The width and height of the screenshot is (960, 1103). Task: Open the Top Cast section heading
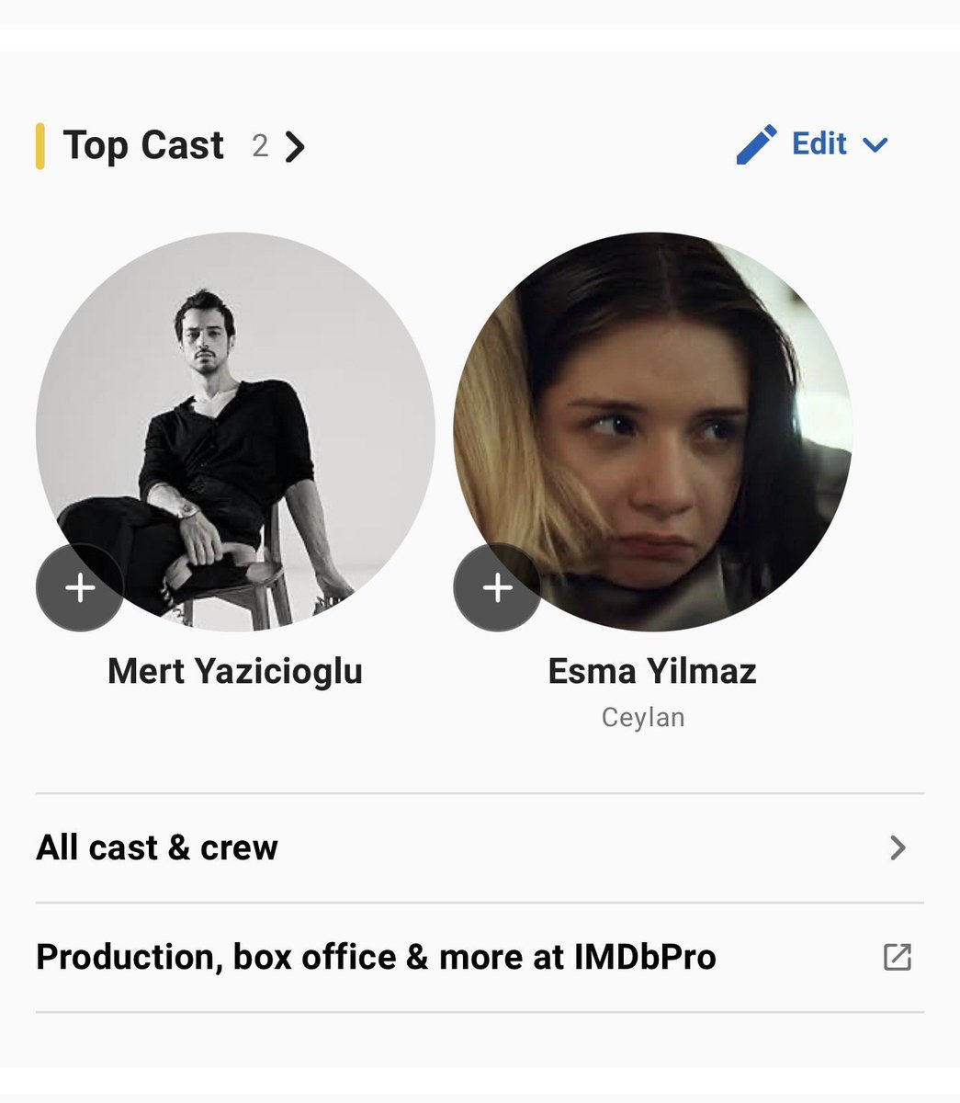(143, 145)
